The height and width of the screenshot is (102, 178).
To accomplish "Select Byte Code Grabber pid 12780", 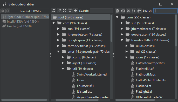I will pyautogui.click(x=25, y=17).
